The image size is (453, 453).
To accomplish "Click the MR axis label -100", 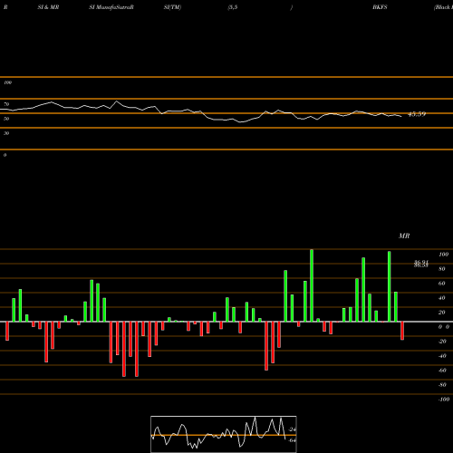I will click(444, 400).
